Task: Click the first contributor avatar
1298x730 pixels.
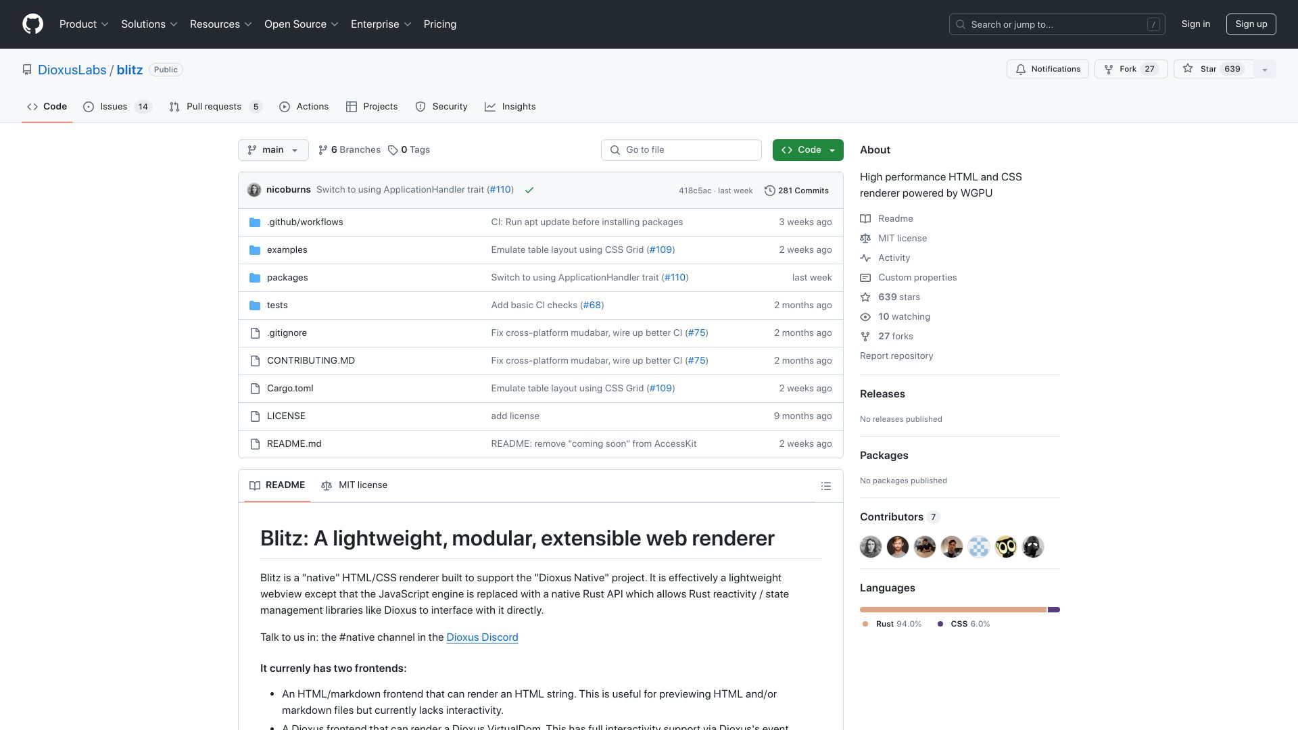Action: (x=871, y=547)
